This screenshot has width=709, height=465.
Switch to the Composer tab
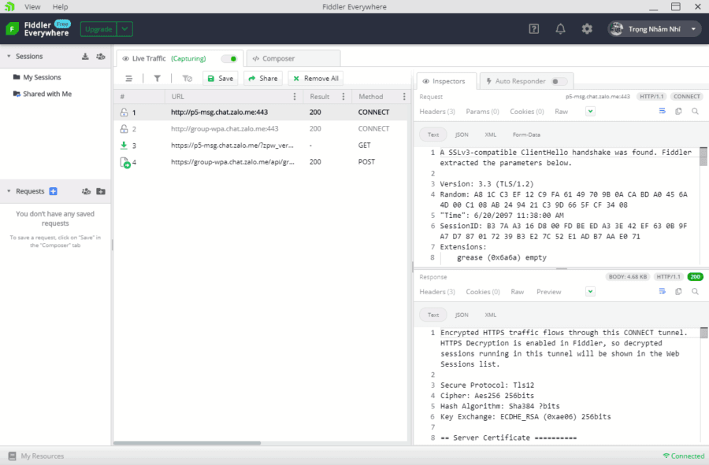[294, 59]
